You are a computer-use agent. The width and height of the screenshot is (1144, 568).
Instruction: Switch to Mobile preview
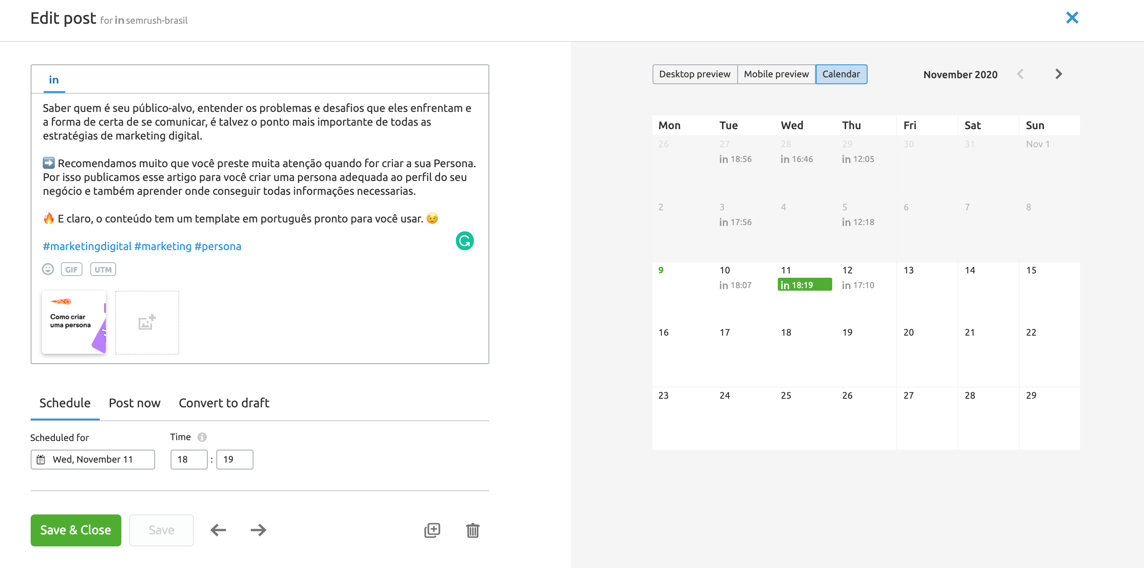click(x=776, y=74)
